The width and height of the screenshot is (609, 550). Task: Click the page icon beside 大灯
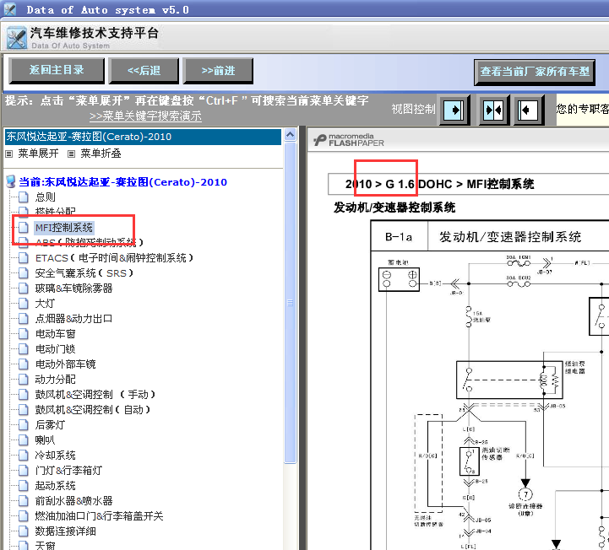24,304
